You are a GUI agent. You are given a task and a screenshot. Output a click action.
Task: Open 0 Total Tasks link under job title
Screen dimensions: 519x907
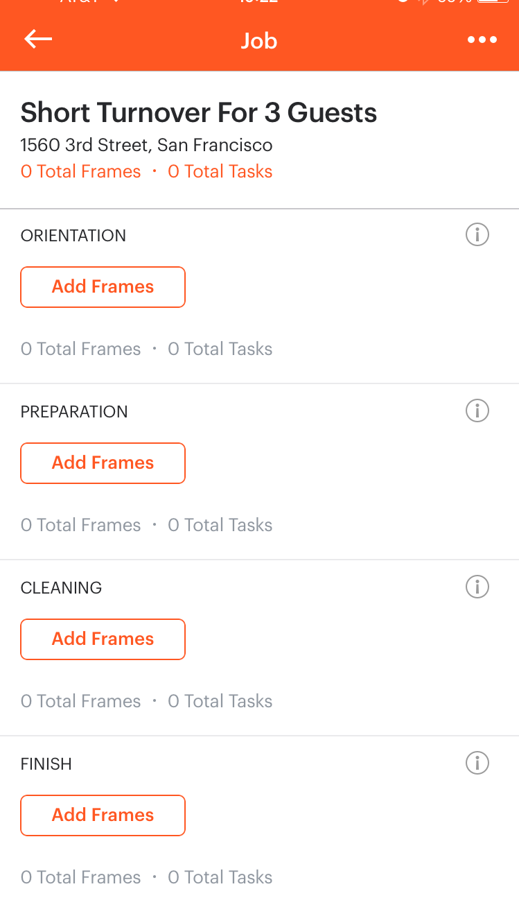[220, 171]
